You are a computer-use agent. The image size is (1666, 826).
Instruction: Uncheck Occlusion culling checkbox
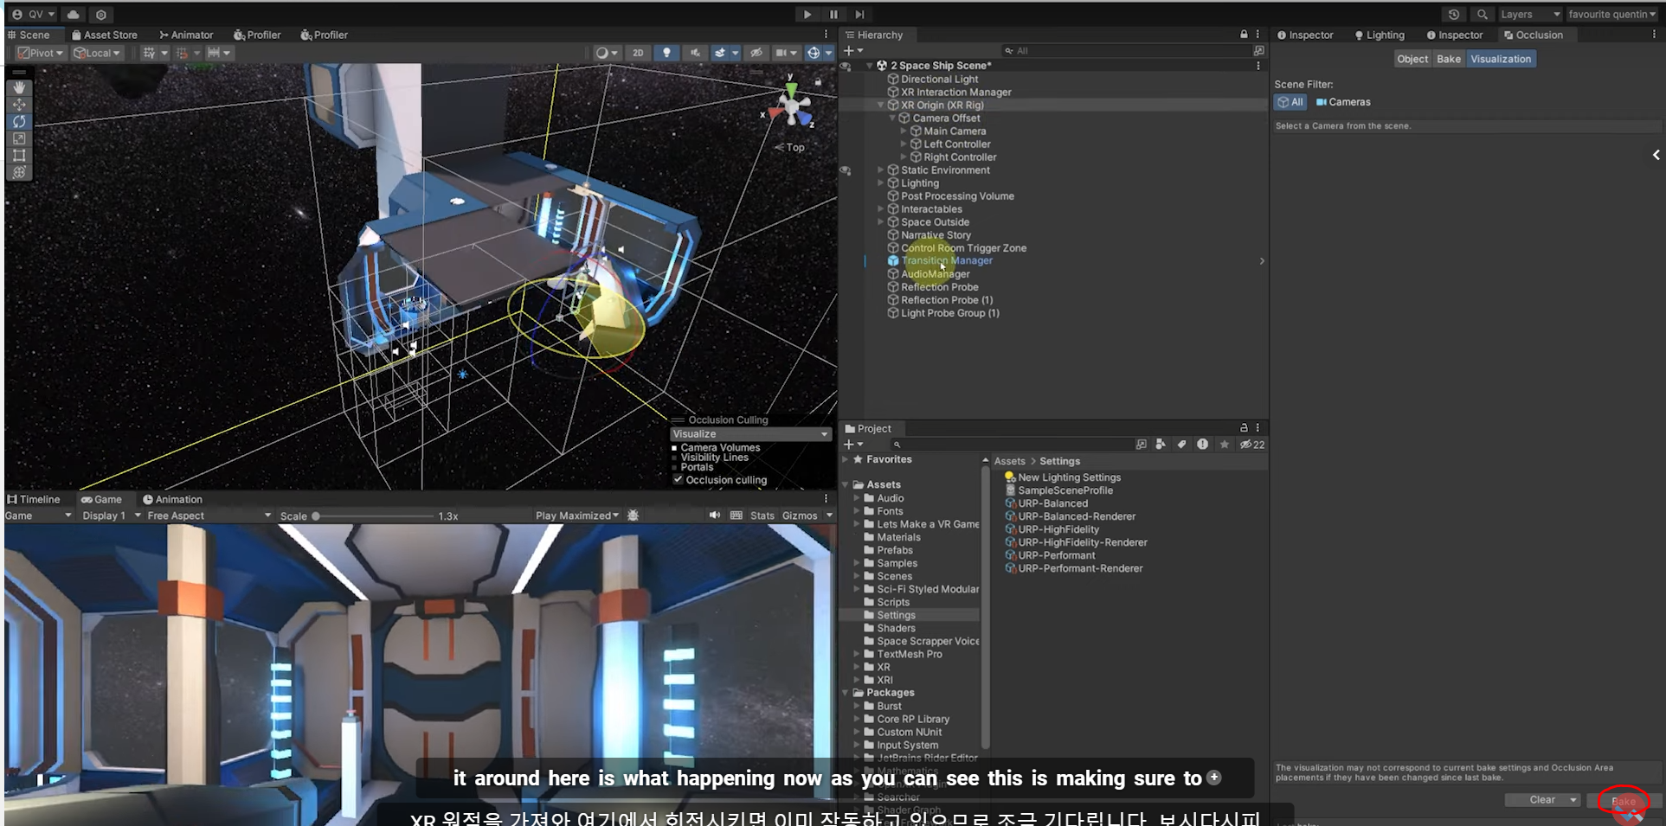point(679,479)
